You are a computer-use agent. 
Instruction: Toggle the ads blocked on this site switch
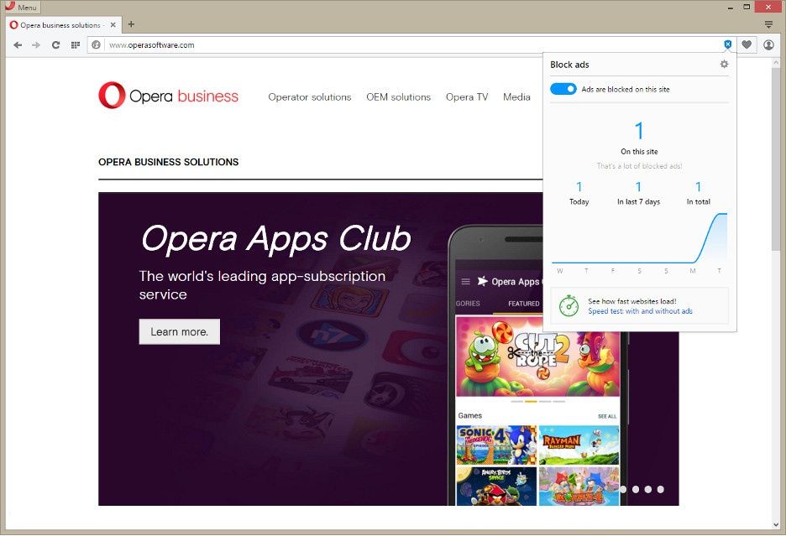[x=563, y=89]
